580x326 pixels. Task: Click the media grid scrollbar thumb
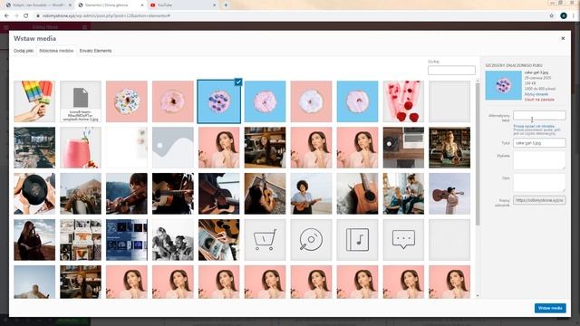point(478,154)
